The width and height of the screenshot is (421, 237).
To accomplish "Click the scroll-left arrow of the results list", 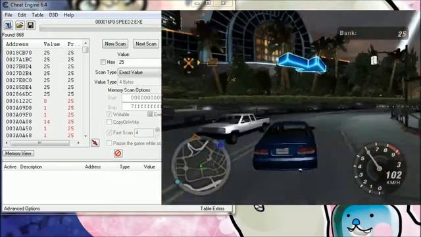I will click(7, 143).
